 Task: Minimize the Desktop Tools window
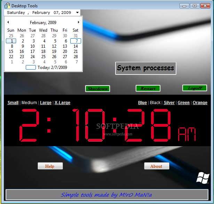tap(184, 6)
